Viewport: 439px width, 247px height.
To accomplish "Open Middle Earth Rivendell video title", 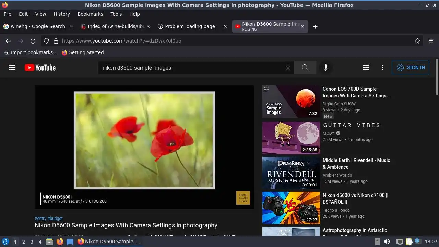I will tap(356, 164).
